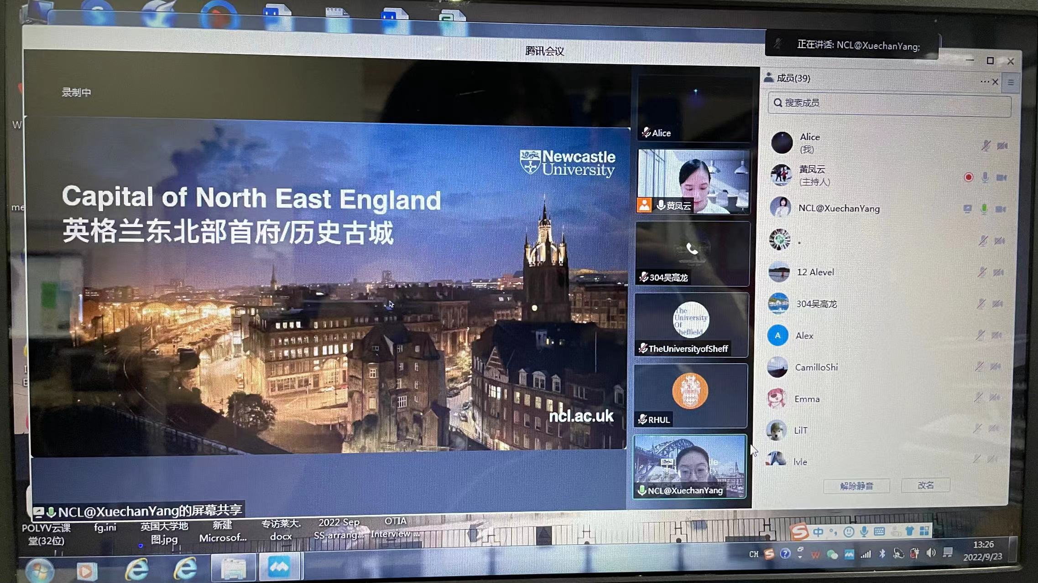
Task: Click blue help question mark tray icon
Action: pyautogui.click(x=785, y=554)
